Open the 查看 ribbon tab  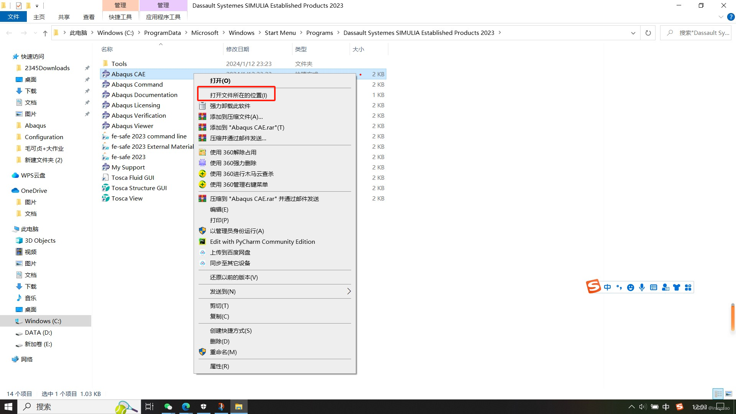coord(89,17)
